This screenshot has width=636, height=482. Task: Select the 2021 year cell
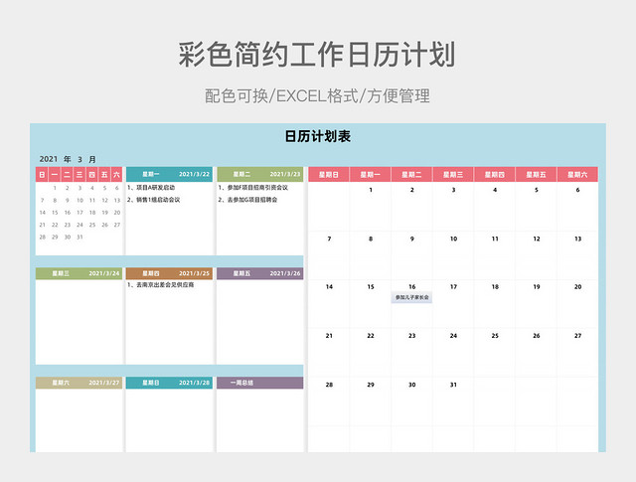[49, 159]
